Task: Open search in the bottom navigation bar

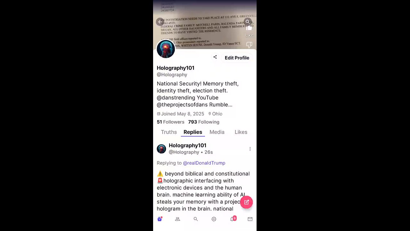Action: pos(196,219)
